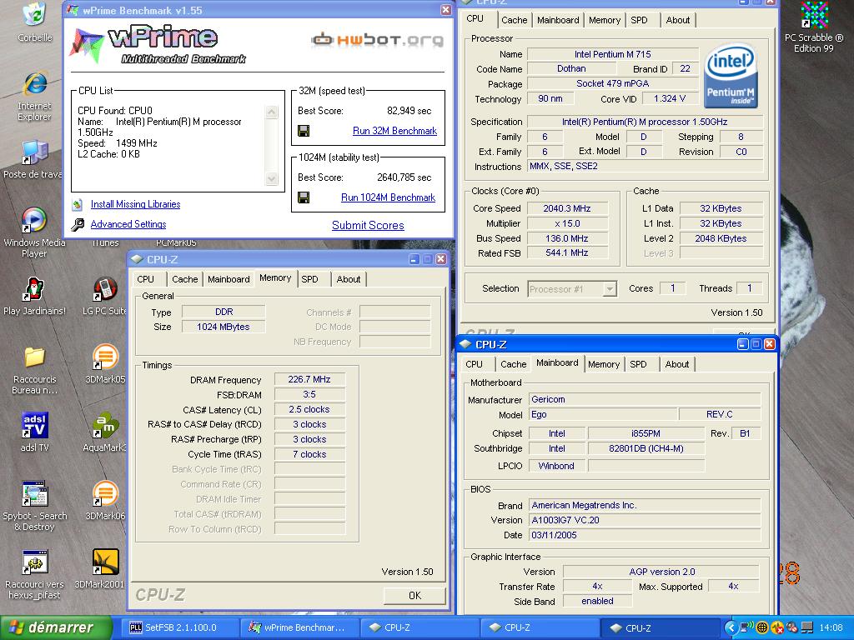Click Run 1024M Benchmark link
Image resolution: width=854 pixels, height=640 pixels.
click(388, 197)
